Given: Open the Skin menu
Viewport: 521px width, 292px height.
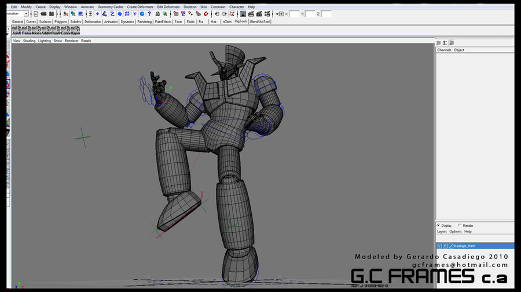Looking at the screenshot, I should (x=203, y=6).
